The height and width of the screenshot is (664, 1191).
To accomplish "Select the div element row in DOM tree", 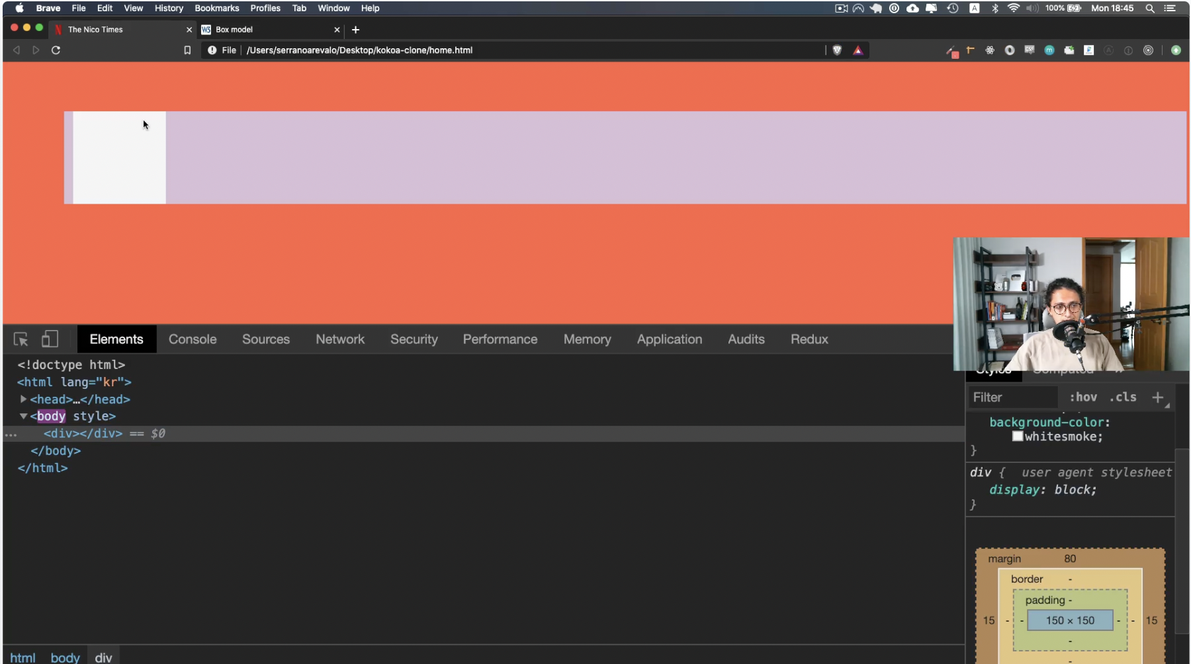I will pyautogui.click(x=483, y=434).
